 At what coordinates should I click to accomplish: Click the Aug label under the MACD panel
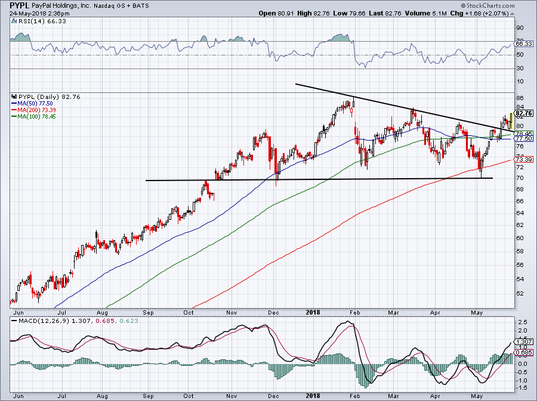pos(102,397)
